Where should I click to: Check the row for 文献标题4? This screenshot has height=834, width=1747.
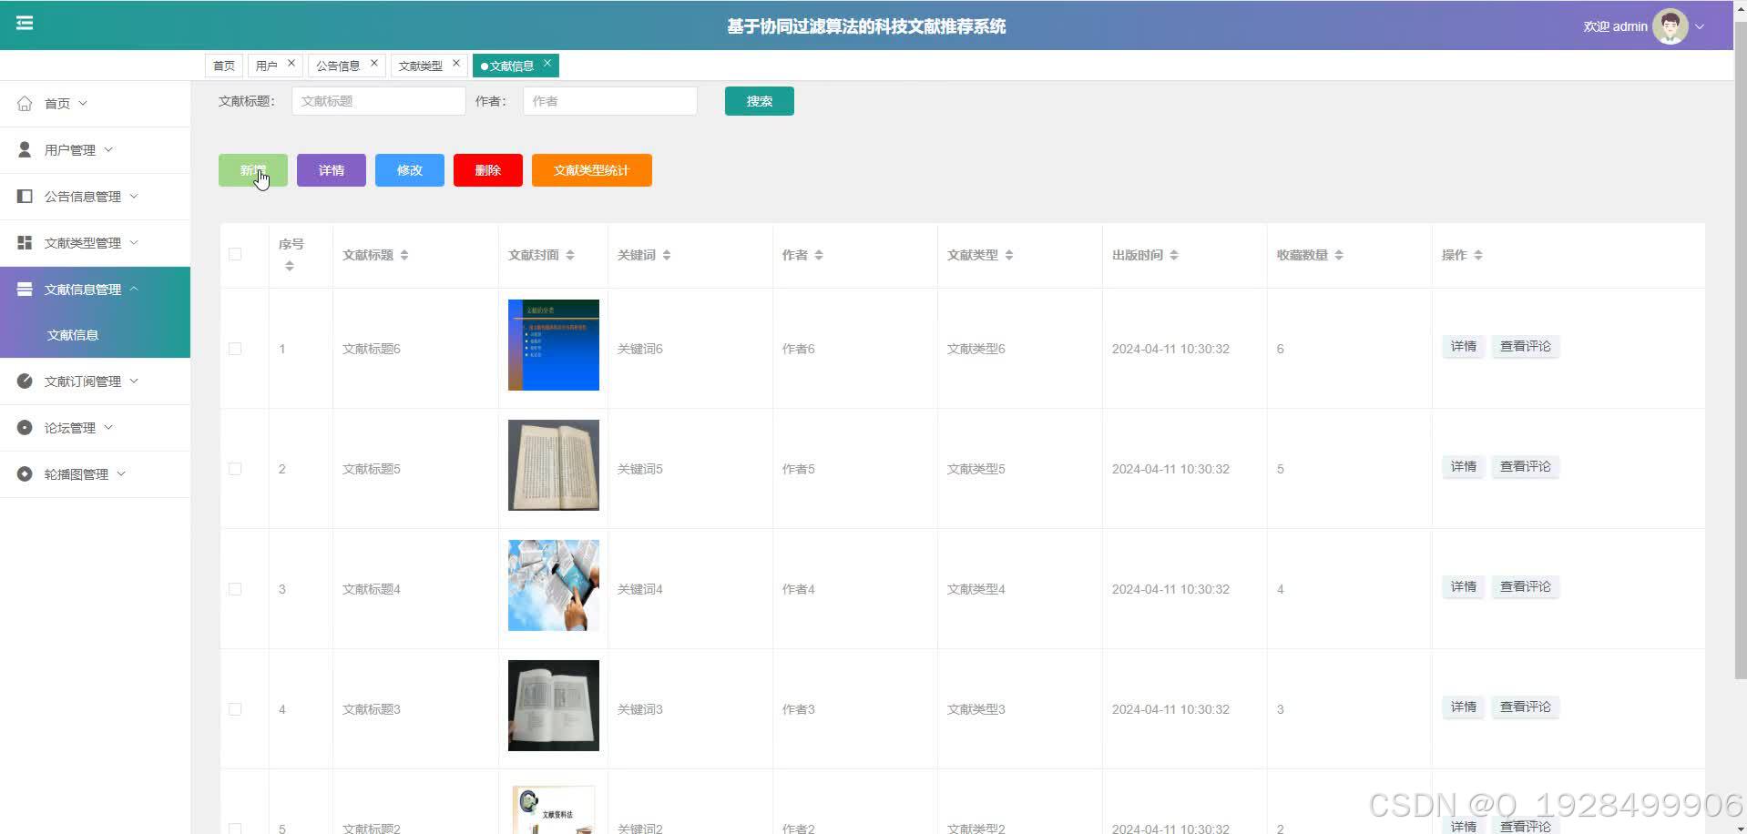pyautogui.click(x=235, y=589)
